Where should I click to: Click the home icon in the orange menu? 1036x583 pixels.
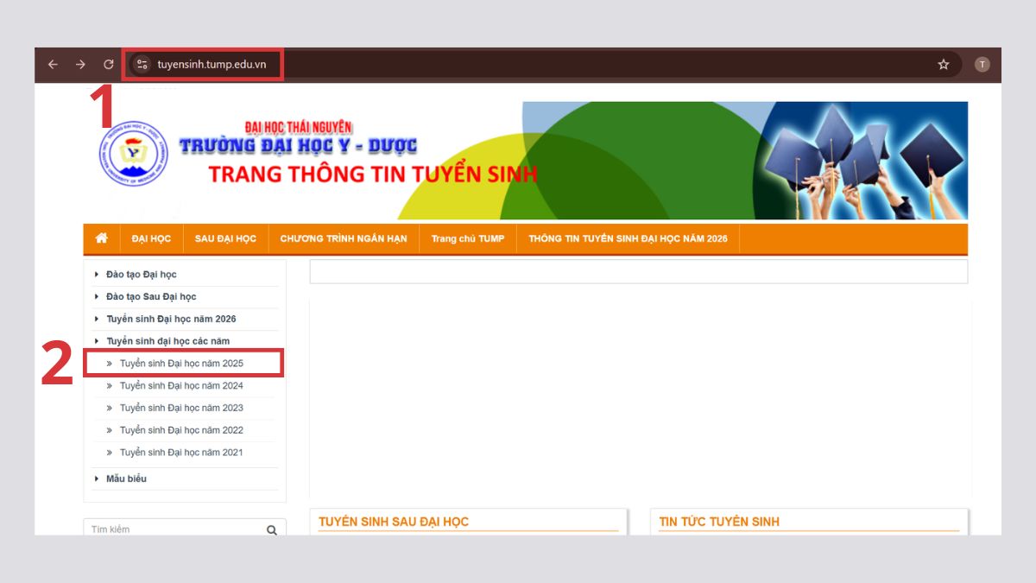coord(102,238)
